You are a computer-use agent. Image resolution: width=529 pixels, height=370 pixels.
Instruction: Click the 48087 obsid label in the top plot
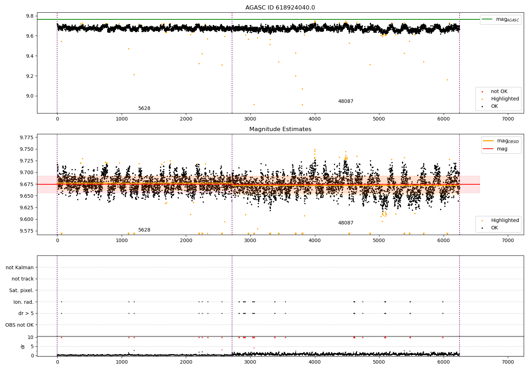pos(346,101)
